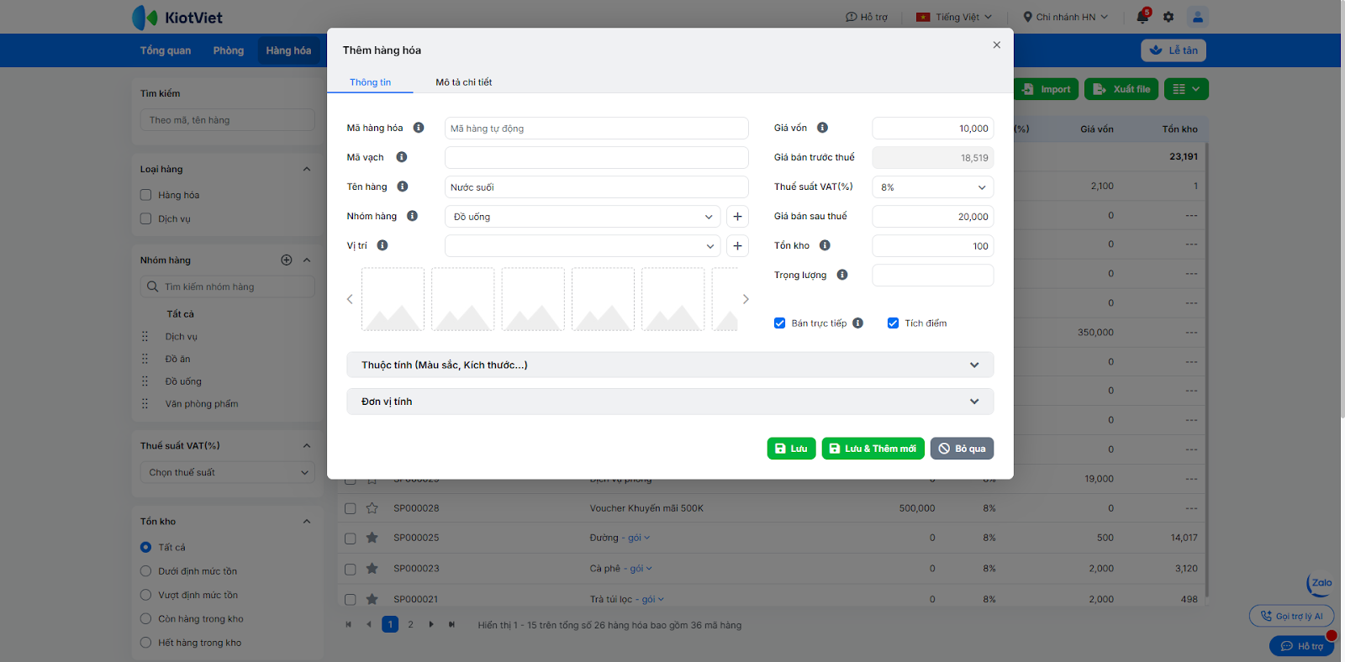Open settings gear in the header
The width and height of the screenshot is (1345, 662).
tap(1168, 17)
